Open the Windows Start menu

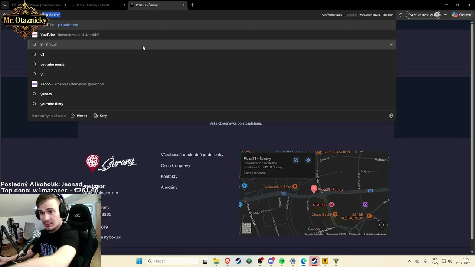coord(139,261)
